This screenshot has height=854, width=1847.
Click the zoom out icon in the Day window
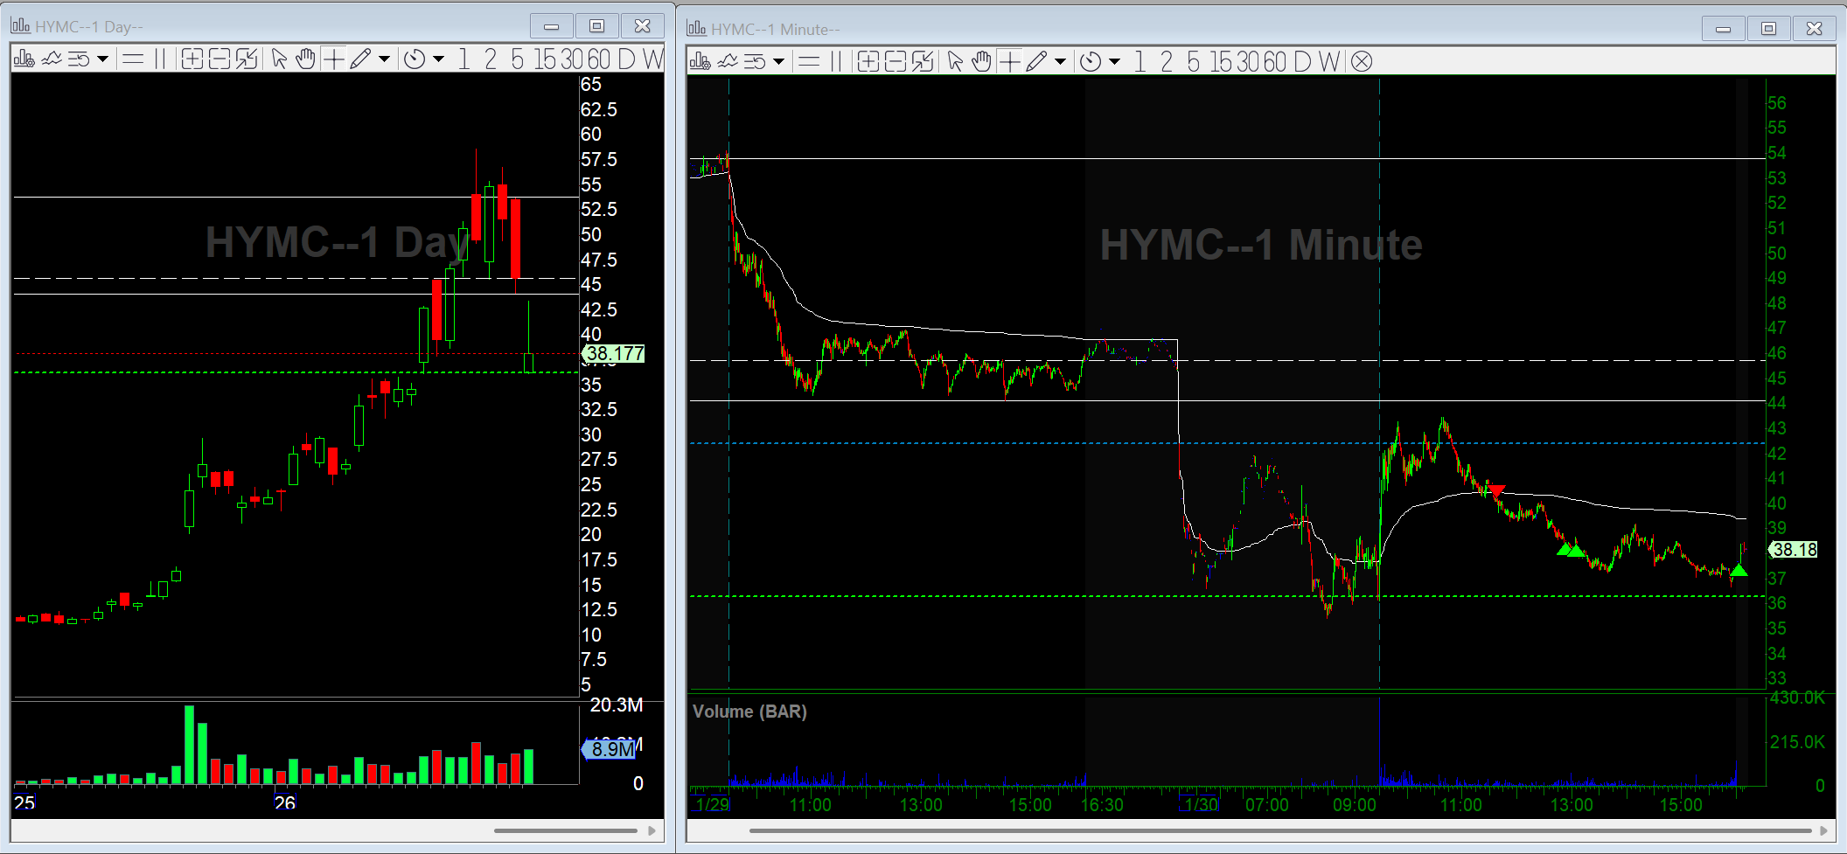(220, 59)
